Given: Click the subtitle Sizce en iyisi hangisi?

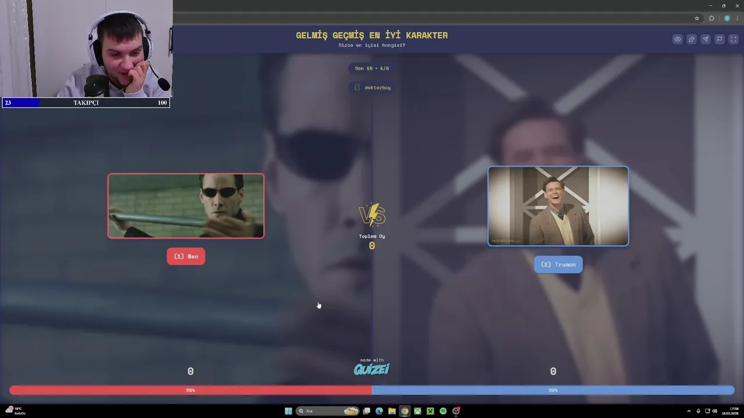Looking at the screenshot, I should [x=372, y=45].
